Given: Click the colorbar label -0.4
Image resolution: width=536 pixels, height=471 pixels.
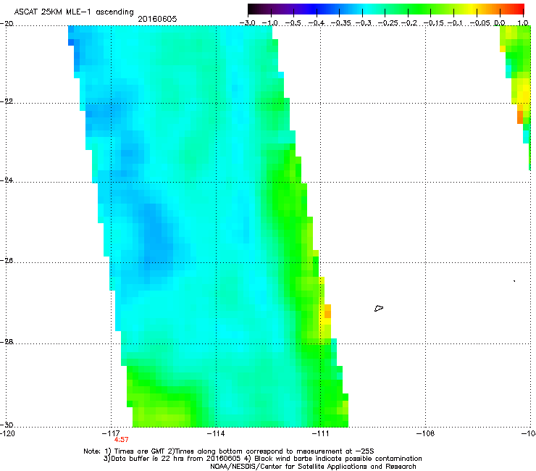Looking at the screenshot, I should pyautogui.click(x=317, y=23).
